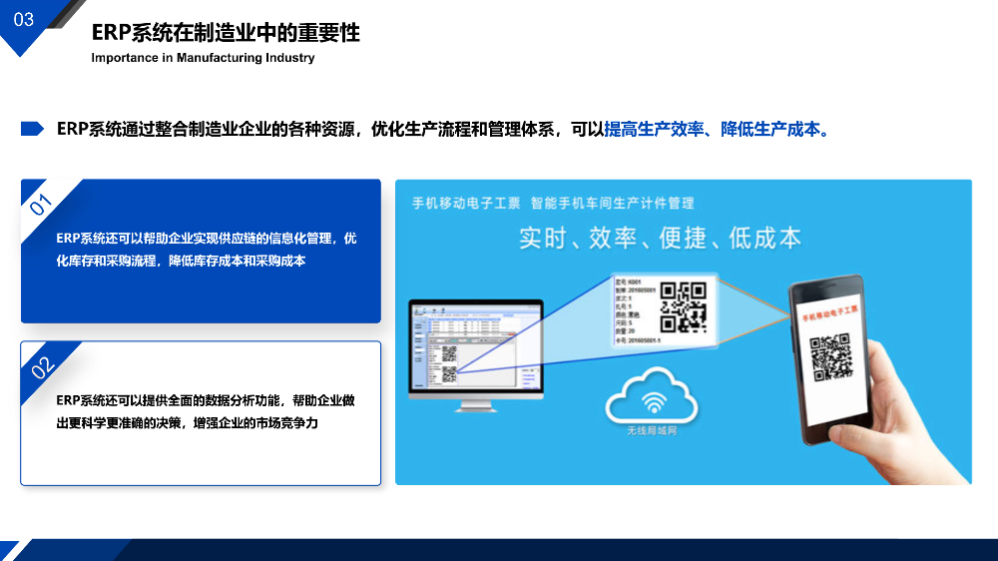998x561 pixels.
Task: Click the QR code work ticket label
Action: click(x=665, y=310)
